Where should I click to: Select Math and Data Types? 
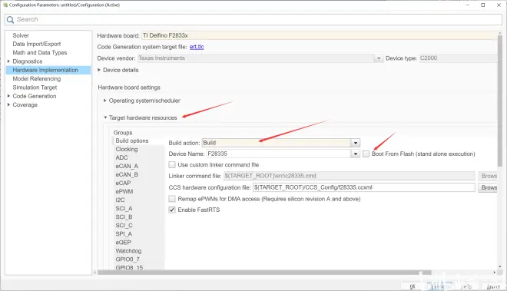coord(40,53)
